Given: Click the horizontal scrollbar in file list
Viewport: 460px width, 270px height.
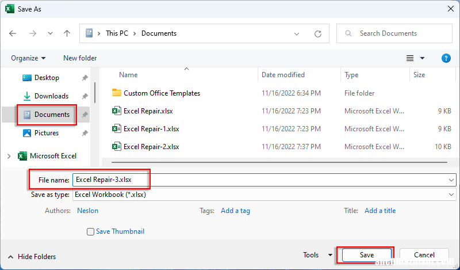Looking at the screenshot, I should [x=279, y=162].
